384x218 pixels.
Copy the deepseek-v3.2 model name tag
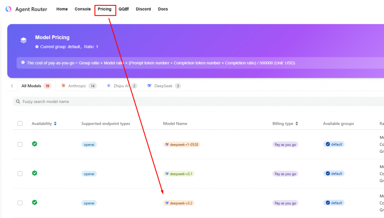(x=179, y=203)
